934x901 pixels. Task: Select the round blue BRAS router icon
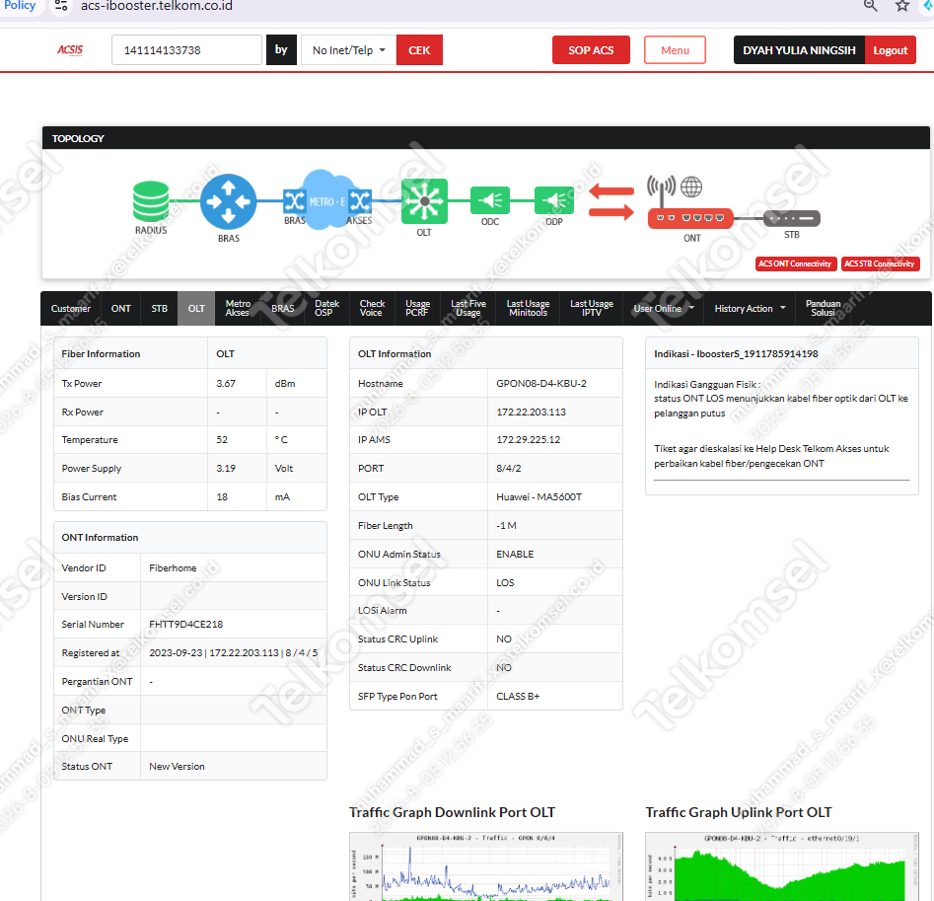click(229, 201)
